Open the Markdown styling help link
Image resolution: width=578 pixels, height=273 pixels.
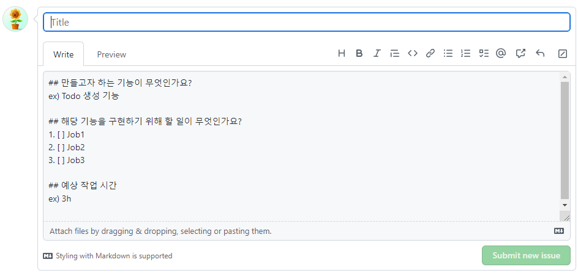pyautogui.click(x=108, y=256)
